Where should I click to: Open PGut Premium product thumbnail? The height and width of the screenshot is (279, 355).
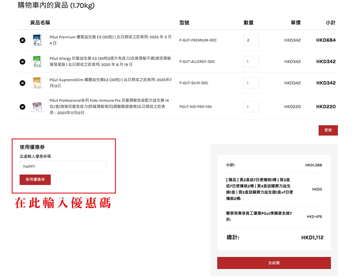(x=37, y=40)
